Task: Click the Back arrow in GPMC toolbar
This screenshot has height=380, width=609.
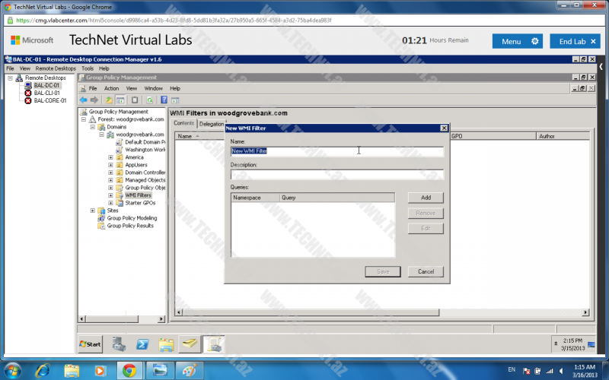Action: coord(83,100)
